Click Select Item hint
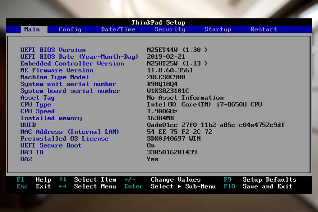The width and height of the screenshot is (318, 212). (x=95, y=180)
